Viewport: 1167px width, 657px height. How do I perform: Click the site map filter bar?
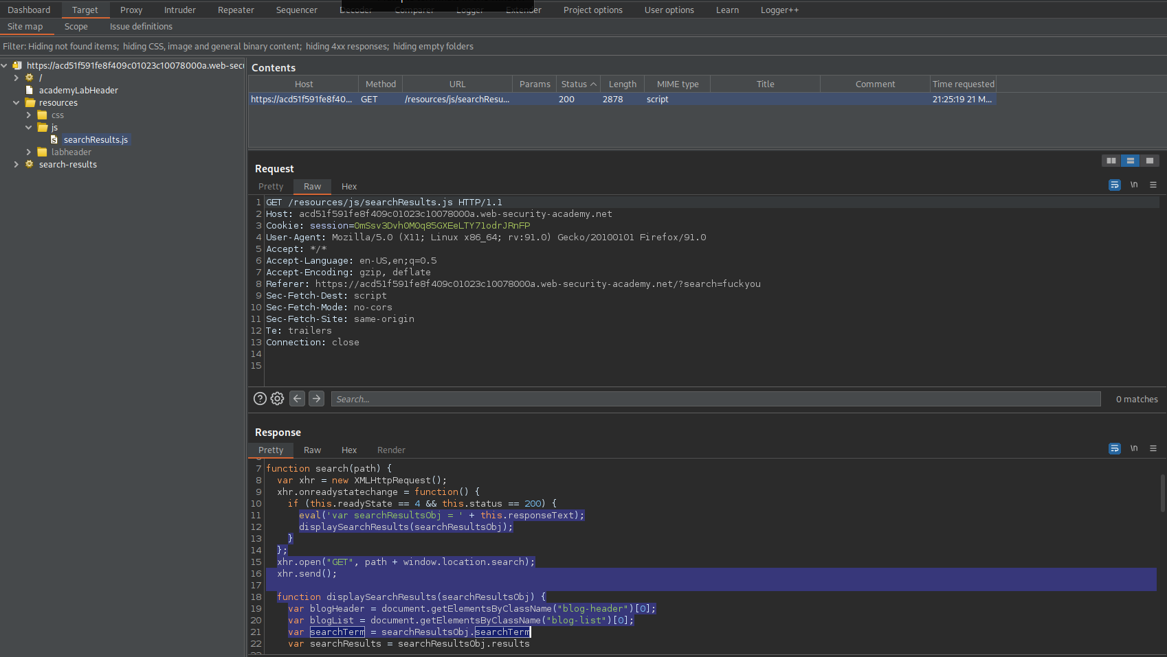pos(583,47)
